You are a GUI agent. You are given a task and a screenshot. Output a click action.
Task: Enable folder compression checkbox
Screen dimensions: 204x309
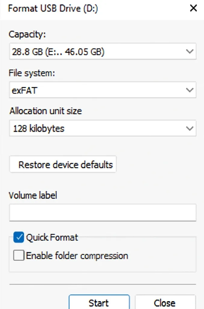[19, 256]
